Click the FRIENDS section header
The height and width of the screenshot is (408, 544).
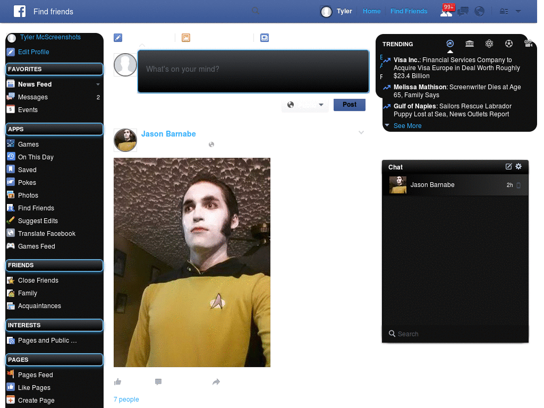pos(55,265)
